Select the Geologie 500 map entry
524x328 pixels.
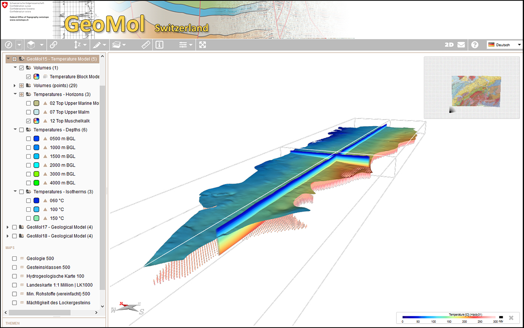40,258
